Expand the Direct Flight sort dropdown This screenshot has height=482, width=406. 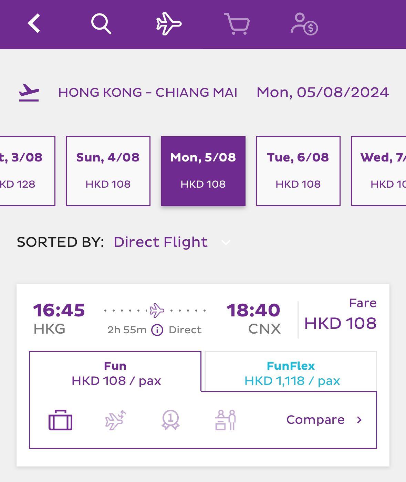160,242
